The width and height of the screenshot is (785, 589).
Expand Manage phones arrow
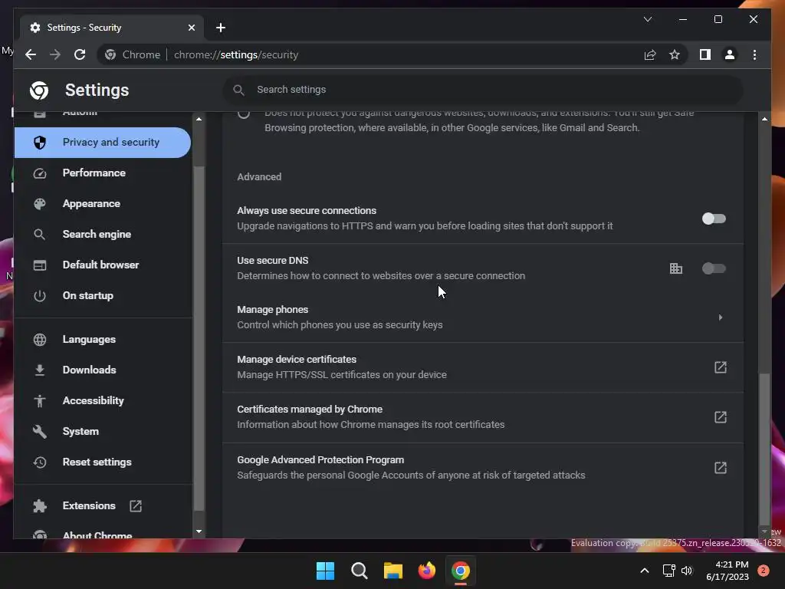coord(721,317)
